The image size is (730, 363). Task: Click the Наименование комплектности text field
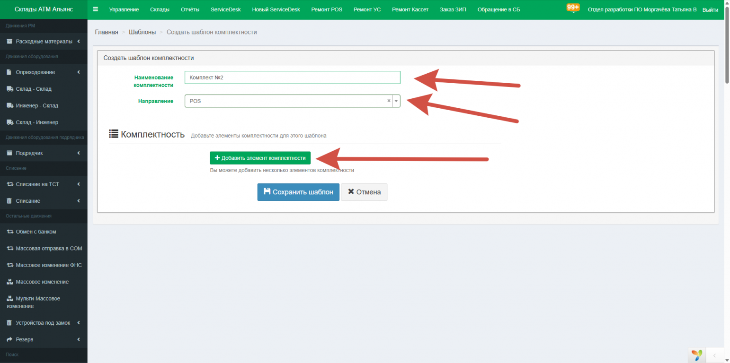pyautogui.click(x=292, y=78)
